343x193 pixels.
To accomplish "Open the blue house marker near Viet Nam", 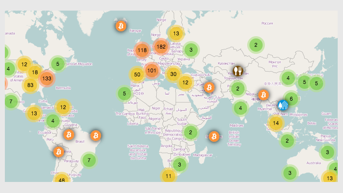I will 283,105.
